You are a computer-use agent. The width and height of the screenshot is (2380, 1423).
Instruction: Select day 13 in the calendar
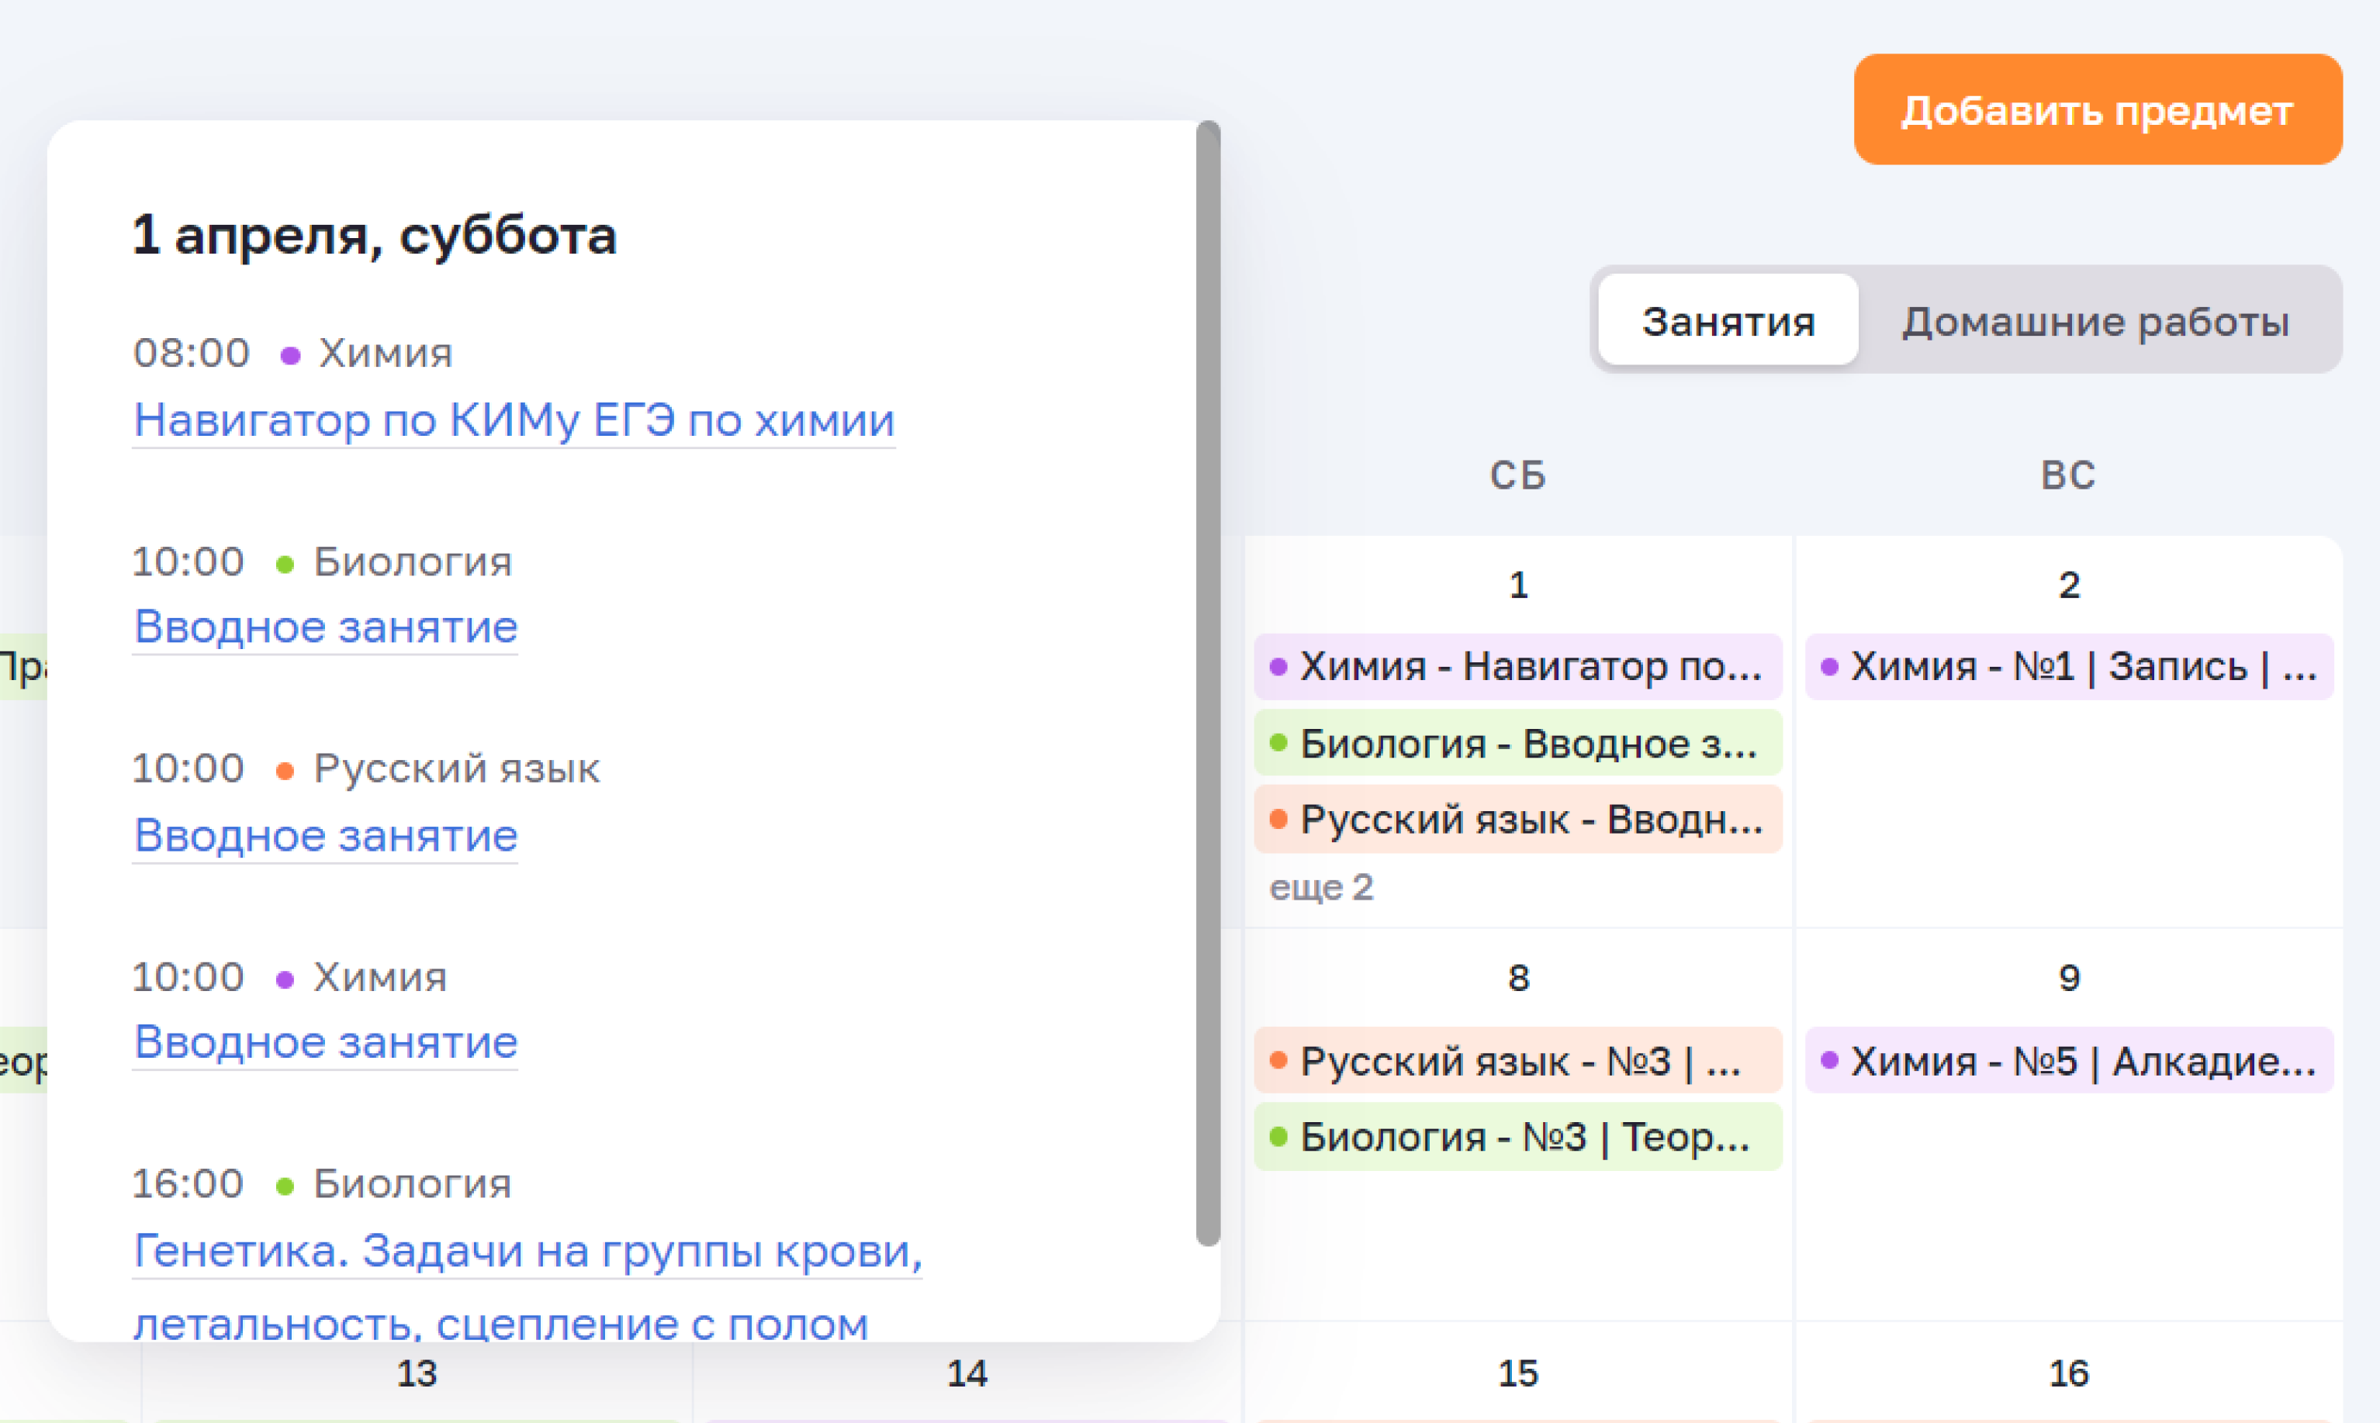pyautogui.click(x=417, y=1374)
